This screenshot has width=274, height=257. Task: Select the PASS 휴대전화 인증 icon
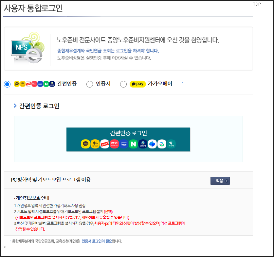click(x=114, y=144)
